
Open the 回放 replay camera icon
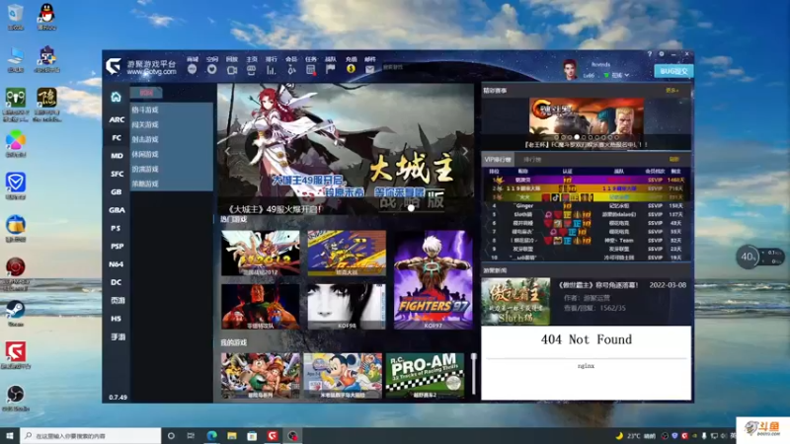pyautogui.click(x=232, y=70)
